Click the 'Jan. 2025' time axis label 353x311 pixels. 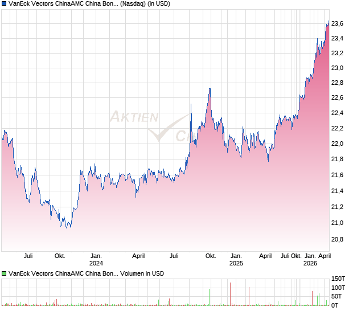(x=236, y=260)
